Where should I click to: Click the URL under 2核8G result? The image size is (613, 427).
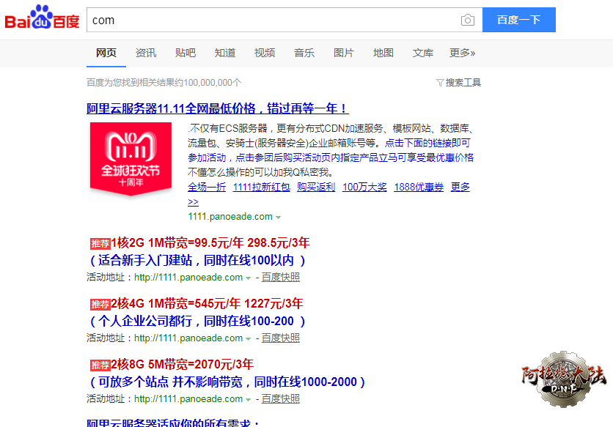pos(188,399)
